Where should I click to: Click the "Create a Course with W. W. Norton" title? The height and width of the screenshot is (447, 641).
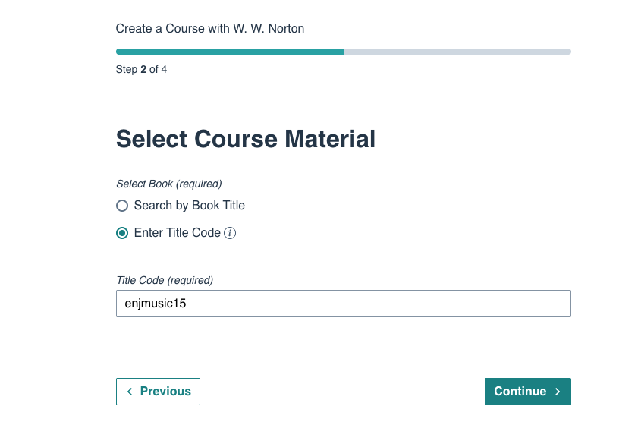[x=210, y=29]
